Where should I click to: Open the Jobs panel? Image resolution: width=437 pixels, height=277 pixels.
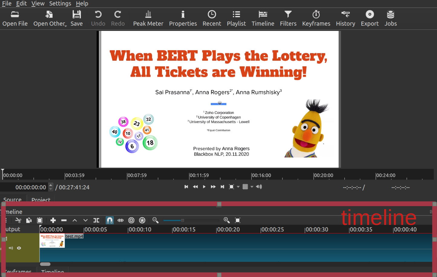click(x=390, y=18)
